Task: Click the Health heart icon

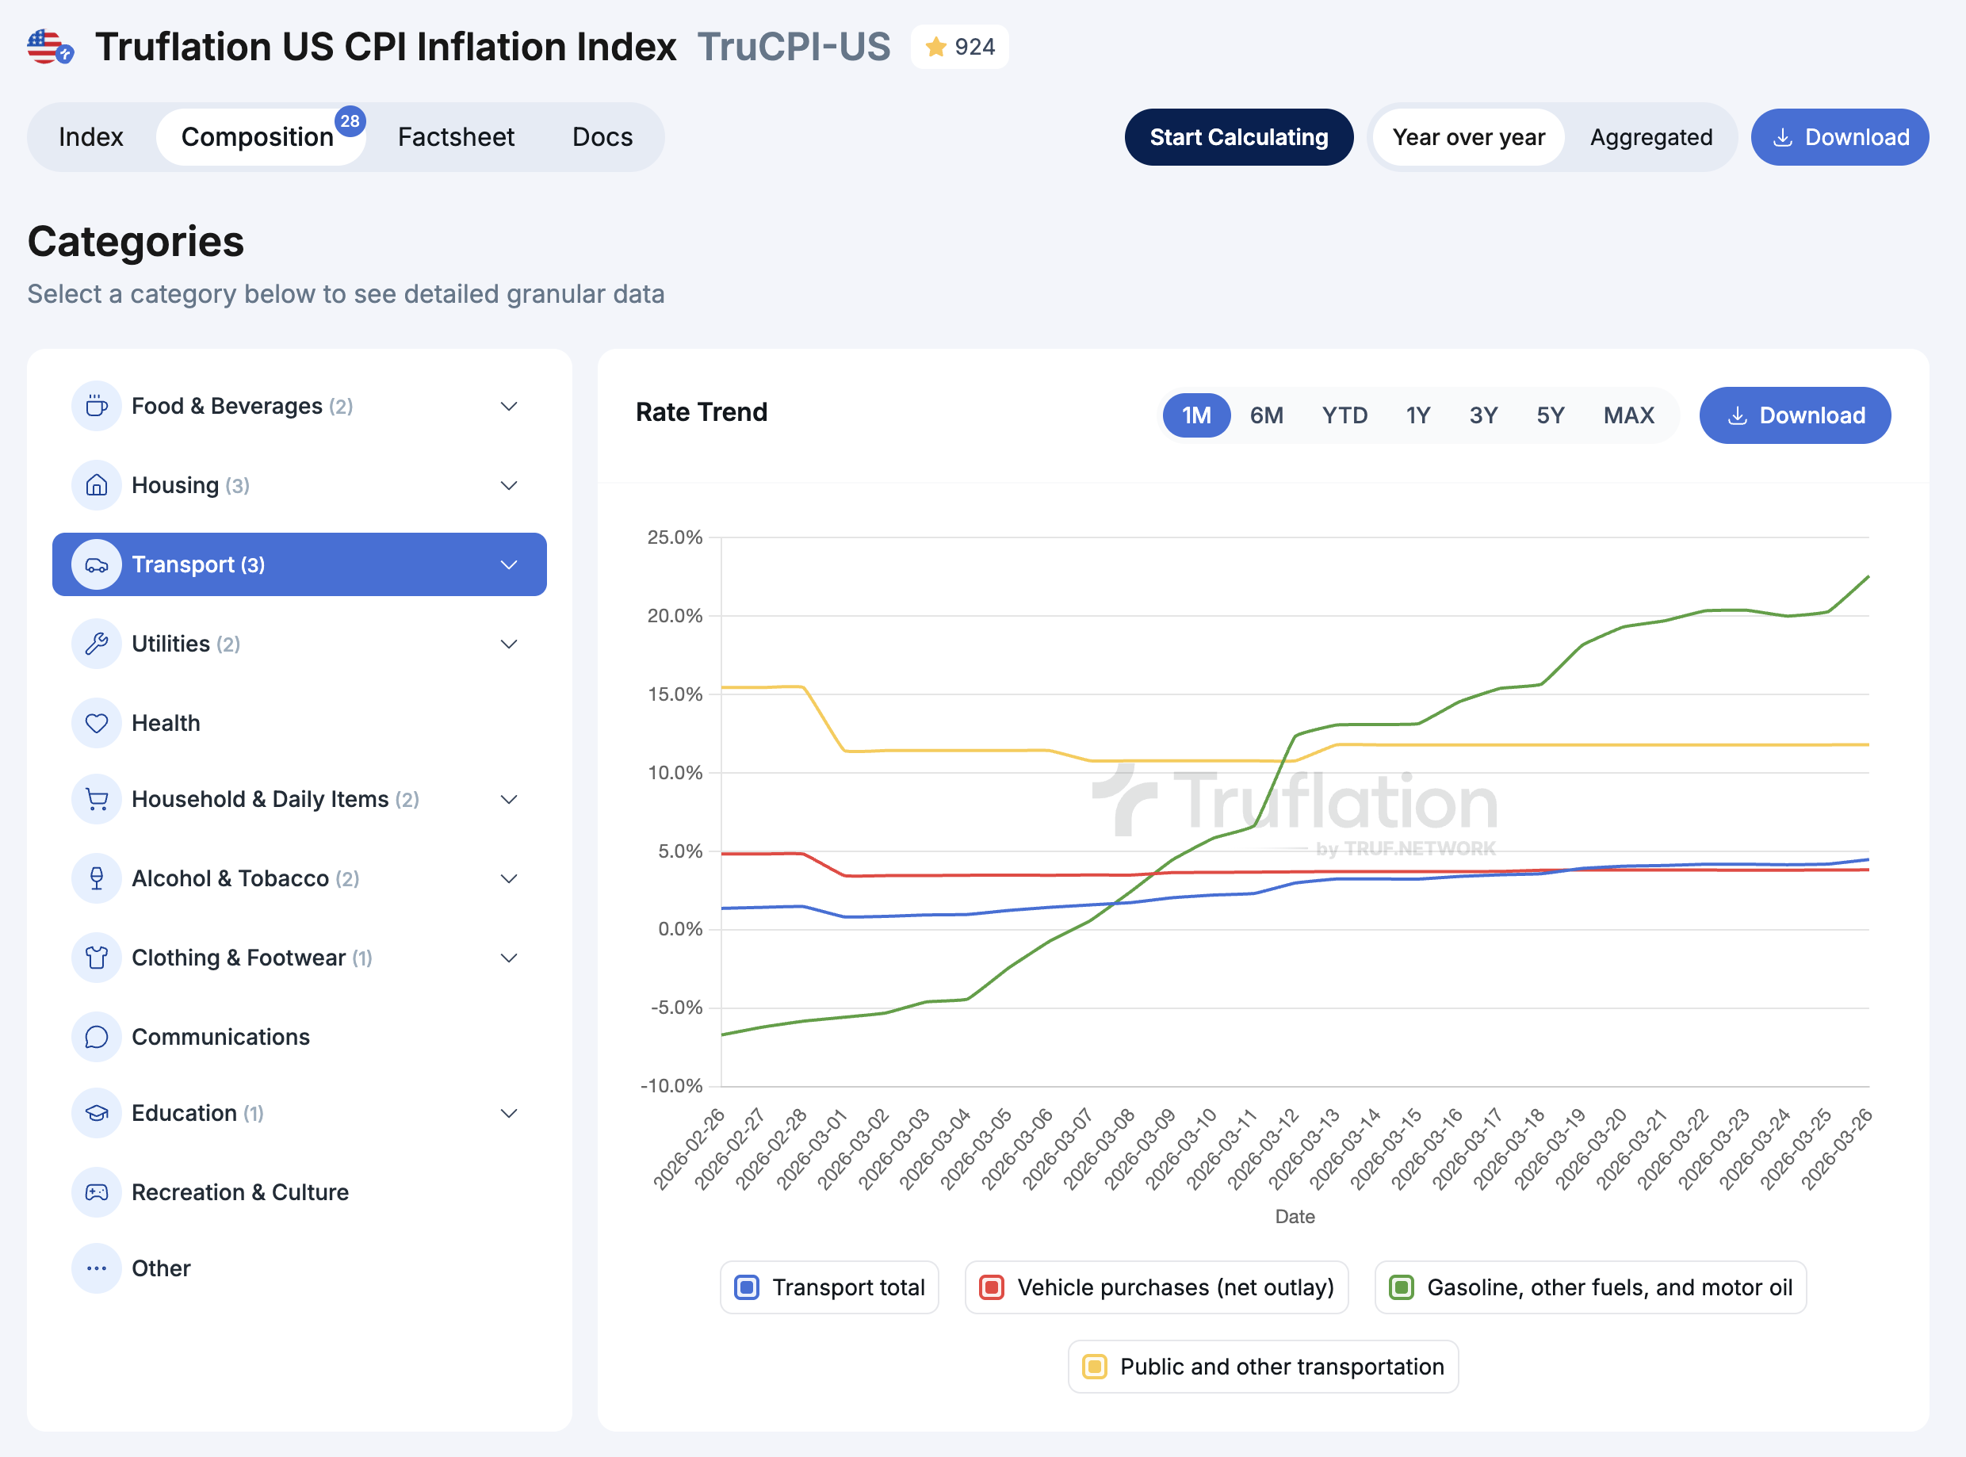Action: (96, 723)
